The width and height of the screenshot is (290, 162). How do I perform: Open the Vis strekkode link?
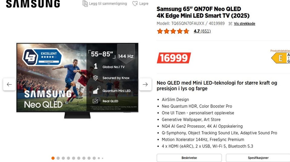pos(244,23)
